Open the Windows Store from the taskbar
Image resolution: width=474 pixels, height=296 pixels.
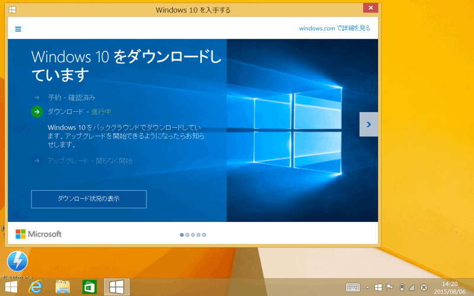coord(89,287)
